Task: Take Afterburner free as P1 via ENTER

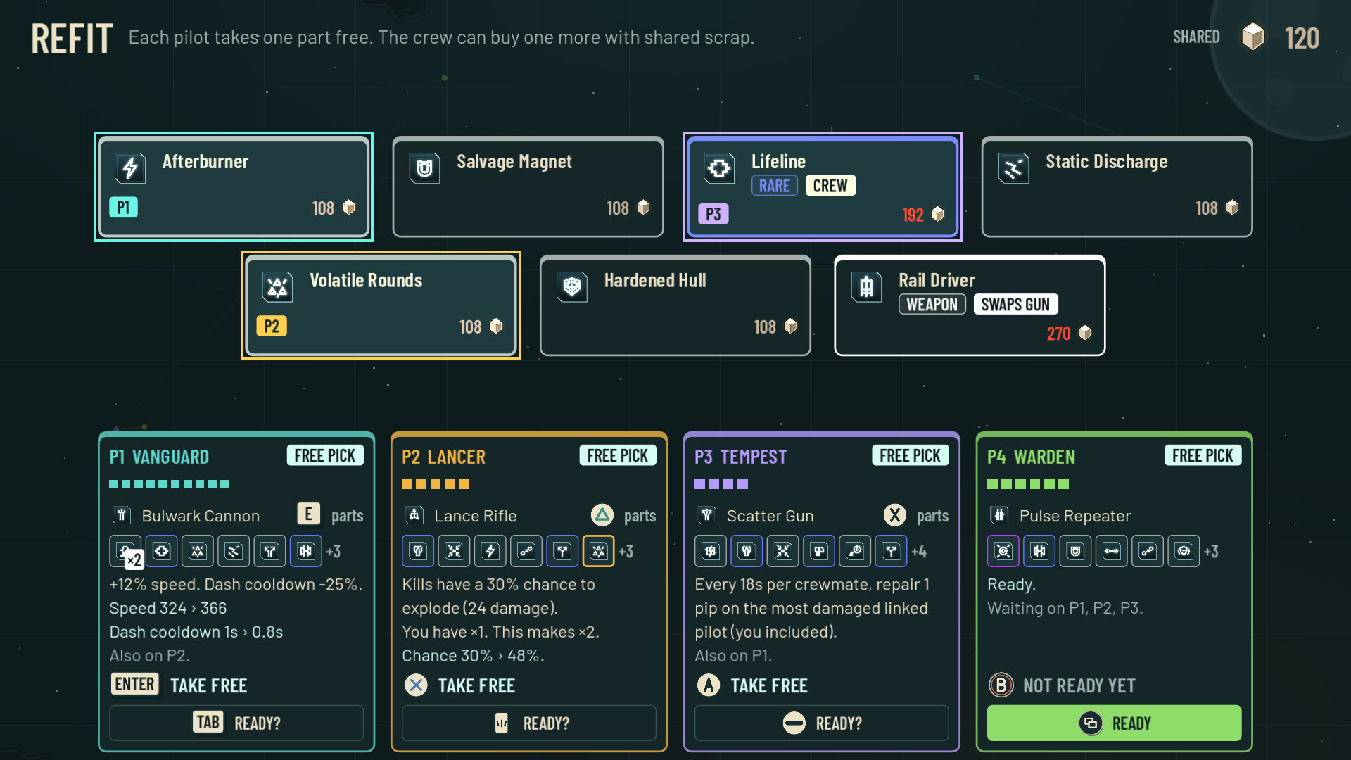Action: click(x=179, y=685)
